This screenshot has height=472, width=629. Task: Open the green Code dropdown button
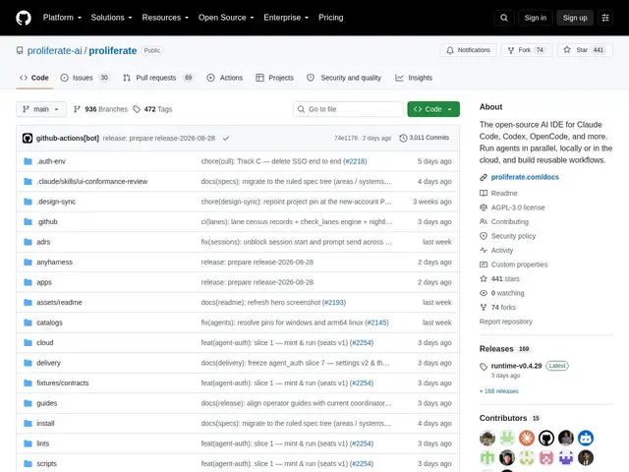point(433,109)
